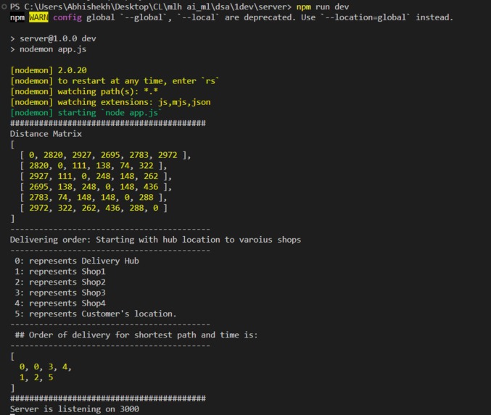The width and height of the screenshot is (491, 415).
Task: Click the value 436 in fourth matrix row
Action: click(x=151, y=187)
